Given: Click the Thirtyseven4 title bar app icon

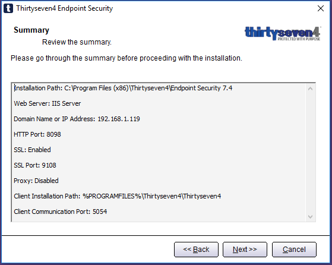Looking at the screenshot, I should point(8,8).
